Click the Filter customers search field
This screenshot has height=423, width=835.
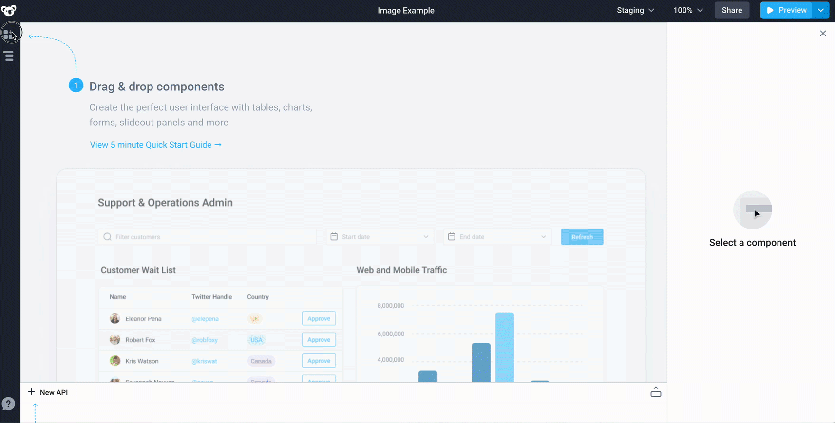coord(207,237)
